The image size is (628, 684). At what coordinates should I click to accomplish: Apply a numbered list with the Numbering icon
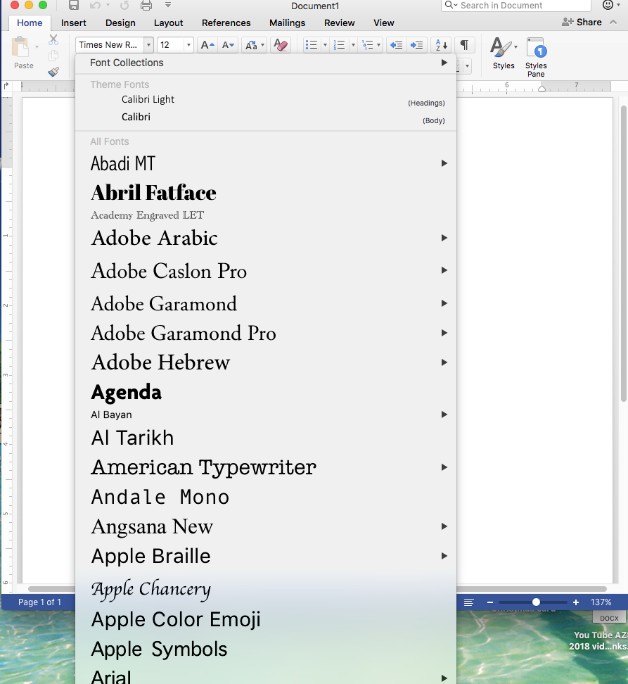[x=339, y=45]
